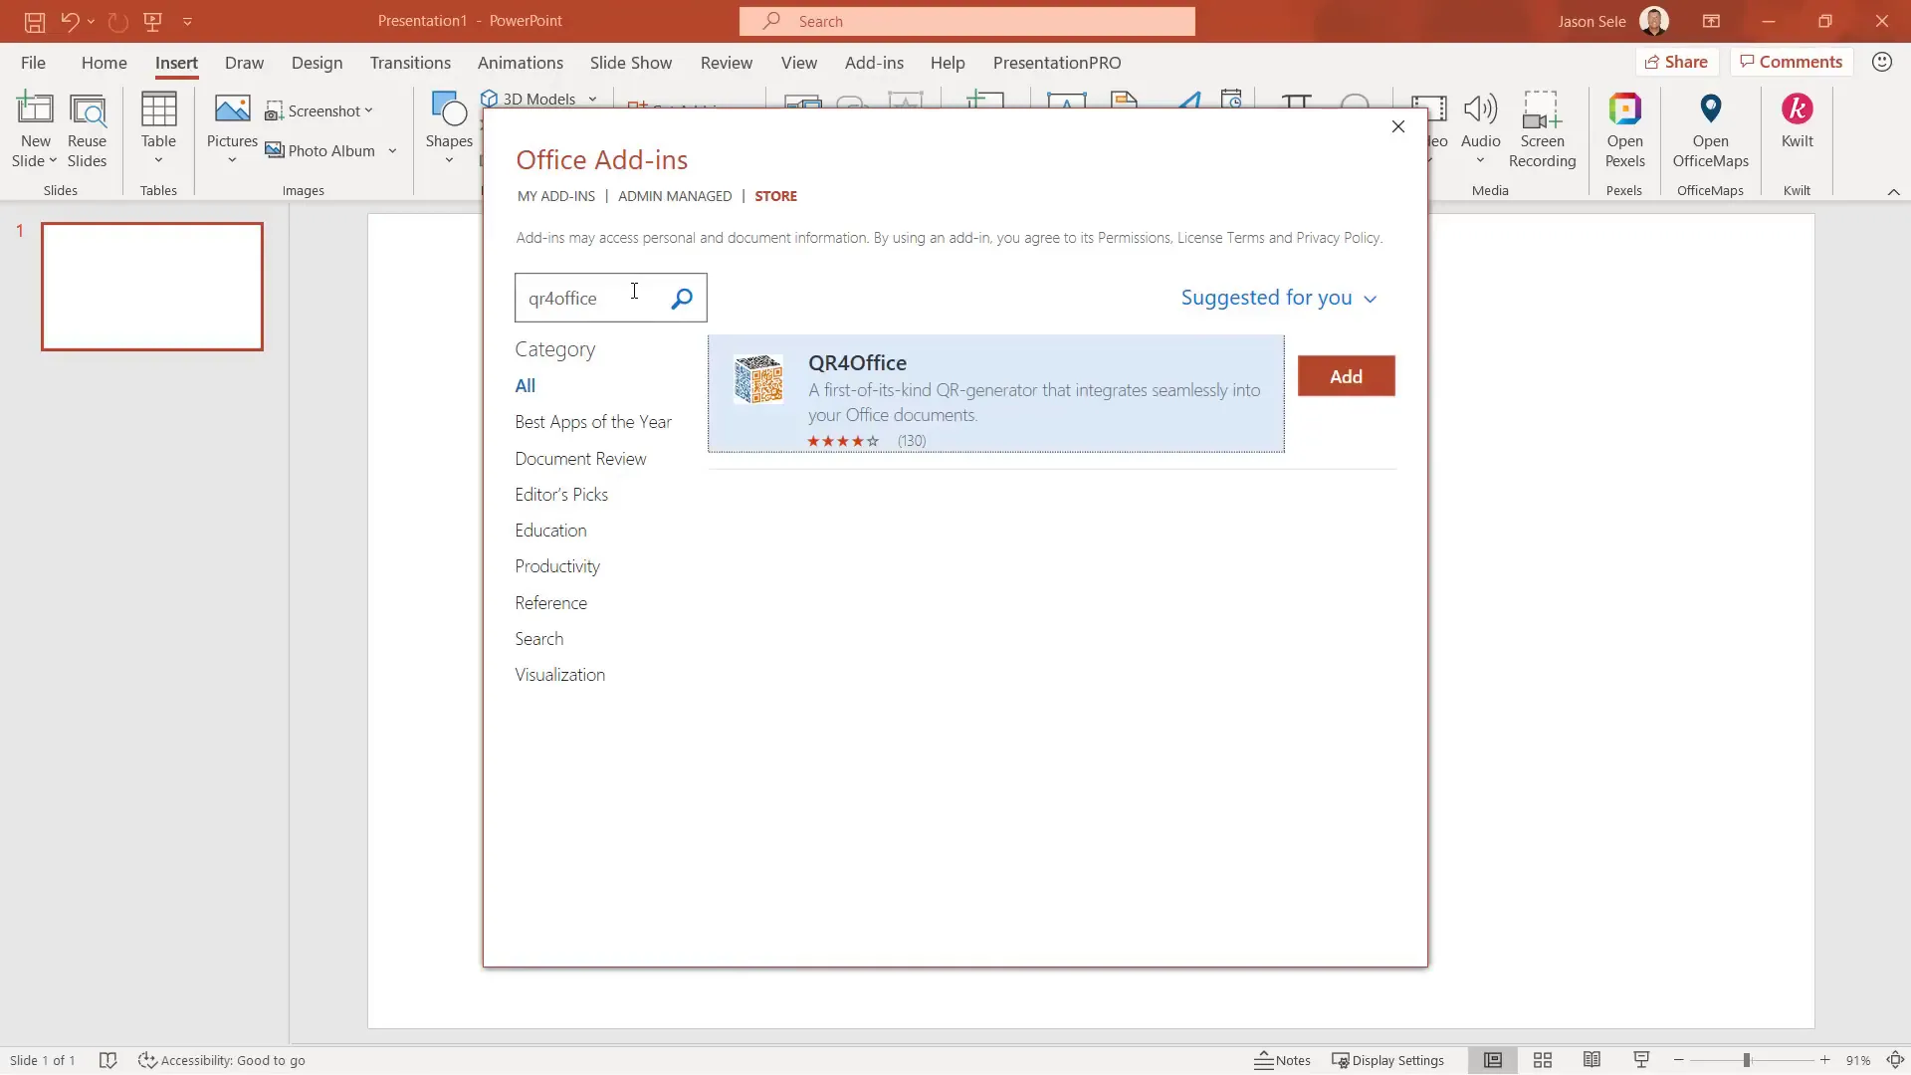
Task: Select Document Review category
Action: tap(580, 459)
